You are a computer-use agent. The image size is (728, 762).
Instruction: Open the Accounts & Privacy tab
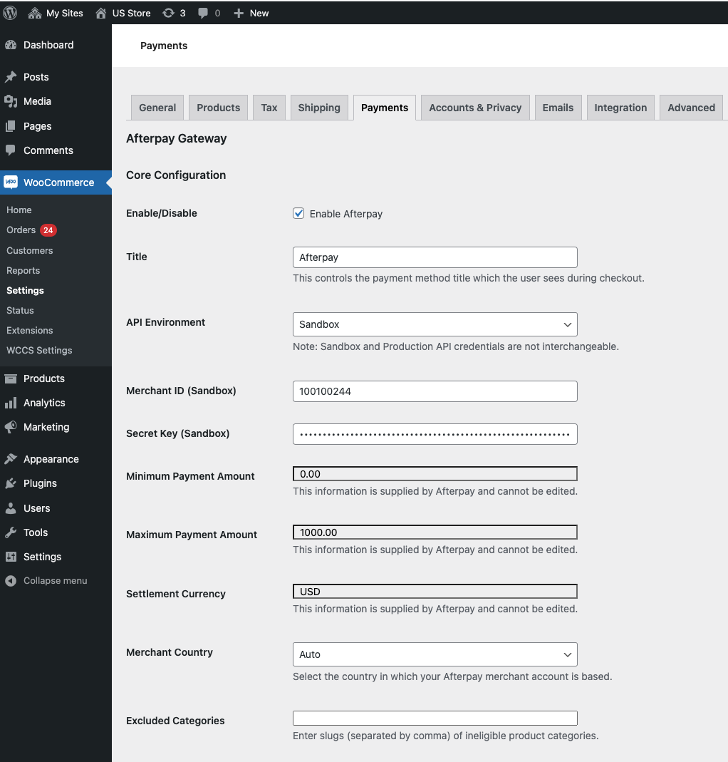pos(475,108)
